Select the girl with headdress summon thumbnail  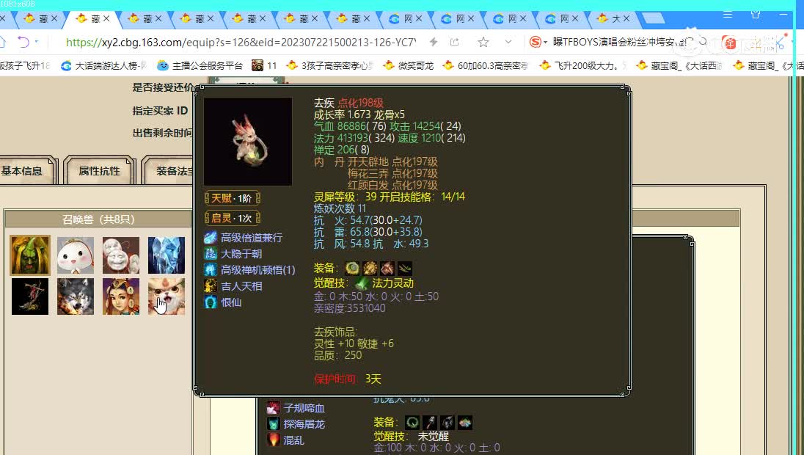pyautogui.click(x=120, y=296)
